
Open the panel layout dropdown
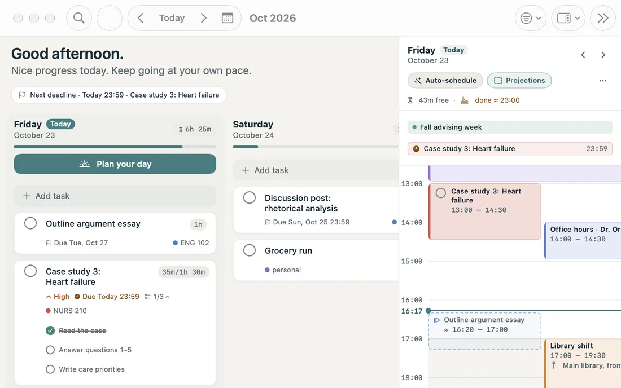click(x=568, y=18)
